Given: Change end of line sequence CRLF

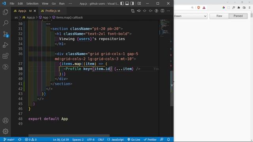Looking at the screenshot, I should (x=101, y=139).
